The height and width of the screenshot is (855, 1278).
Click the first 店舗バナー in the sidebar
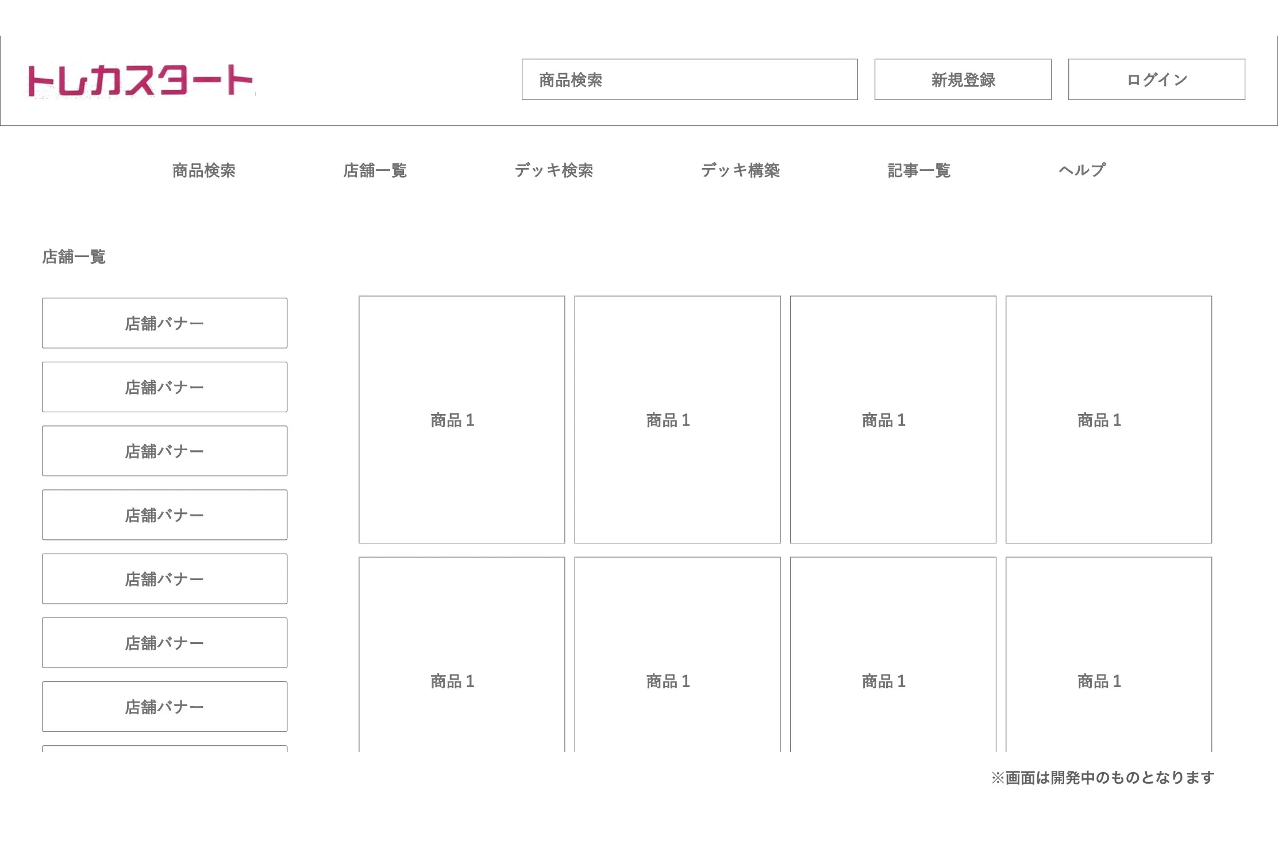164,323
